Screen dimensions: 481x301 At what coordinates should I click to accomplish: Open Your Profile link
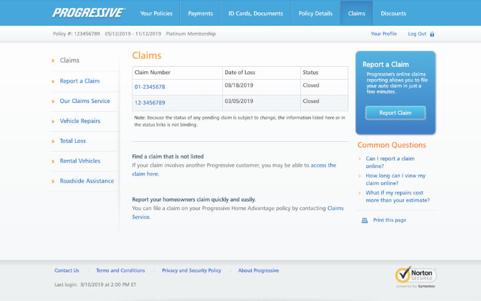click(x=384, y=34)
